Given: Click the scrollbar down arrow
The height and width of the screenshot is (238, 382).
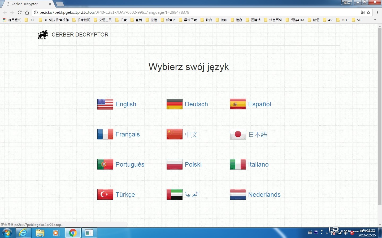Looking at the screenshot, I should pos(380,225).
